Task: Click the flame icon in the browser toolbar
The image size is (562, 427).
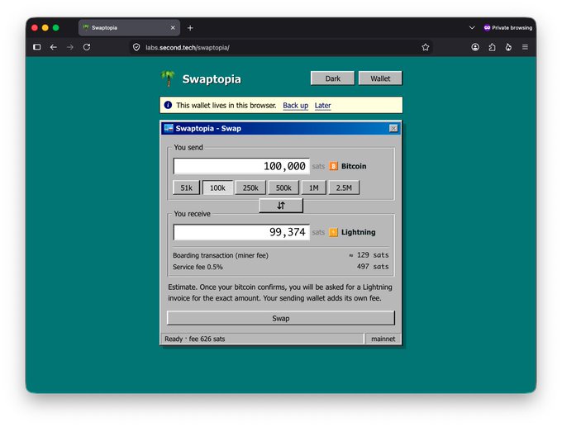Action: click(508, 47)
